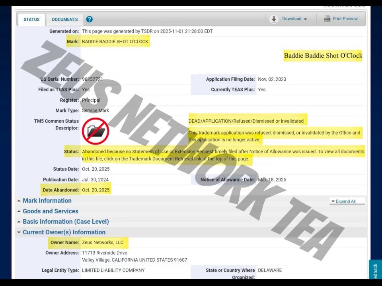The width and height of the screenshot is (382, 286).
Task: Select the STATUS tab
Action: point(31,19)
